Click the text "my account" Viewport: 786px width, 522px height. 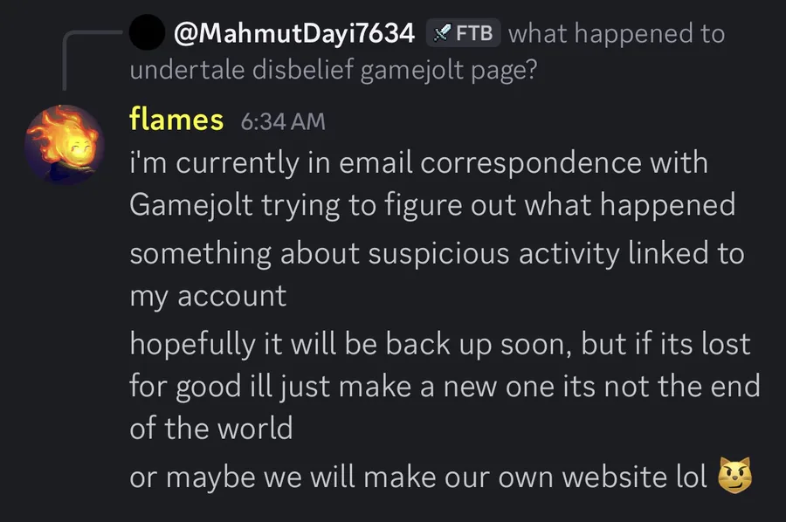pyautogui.click(x=207, y=295)
